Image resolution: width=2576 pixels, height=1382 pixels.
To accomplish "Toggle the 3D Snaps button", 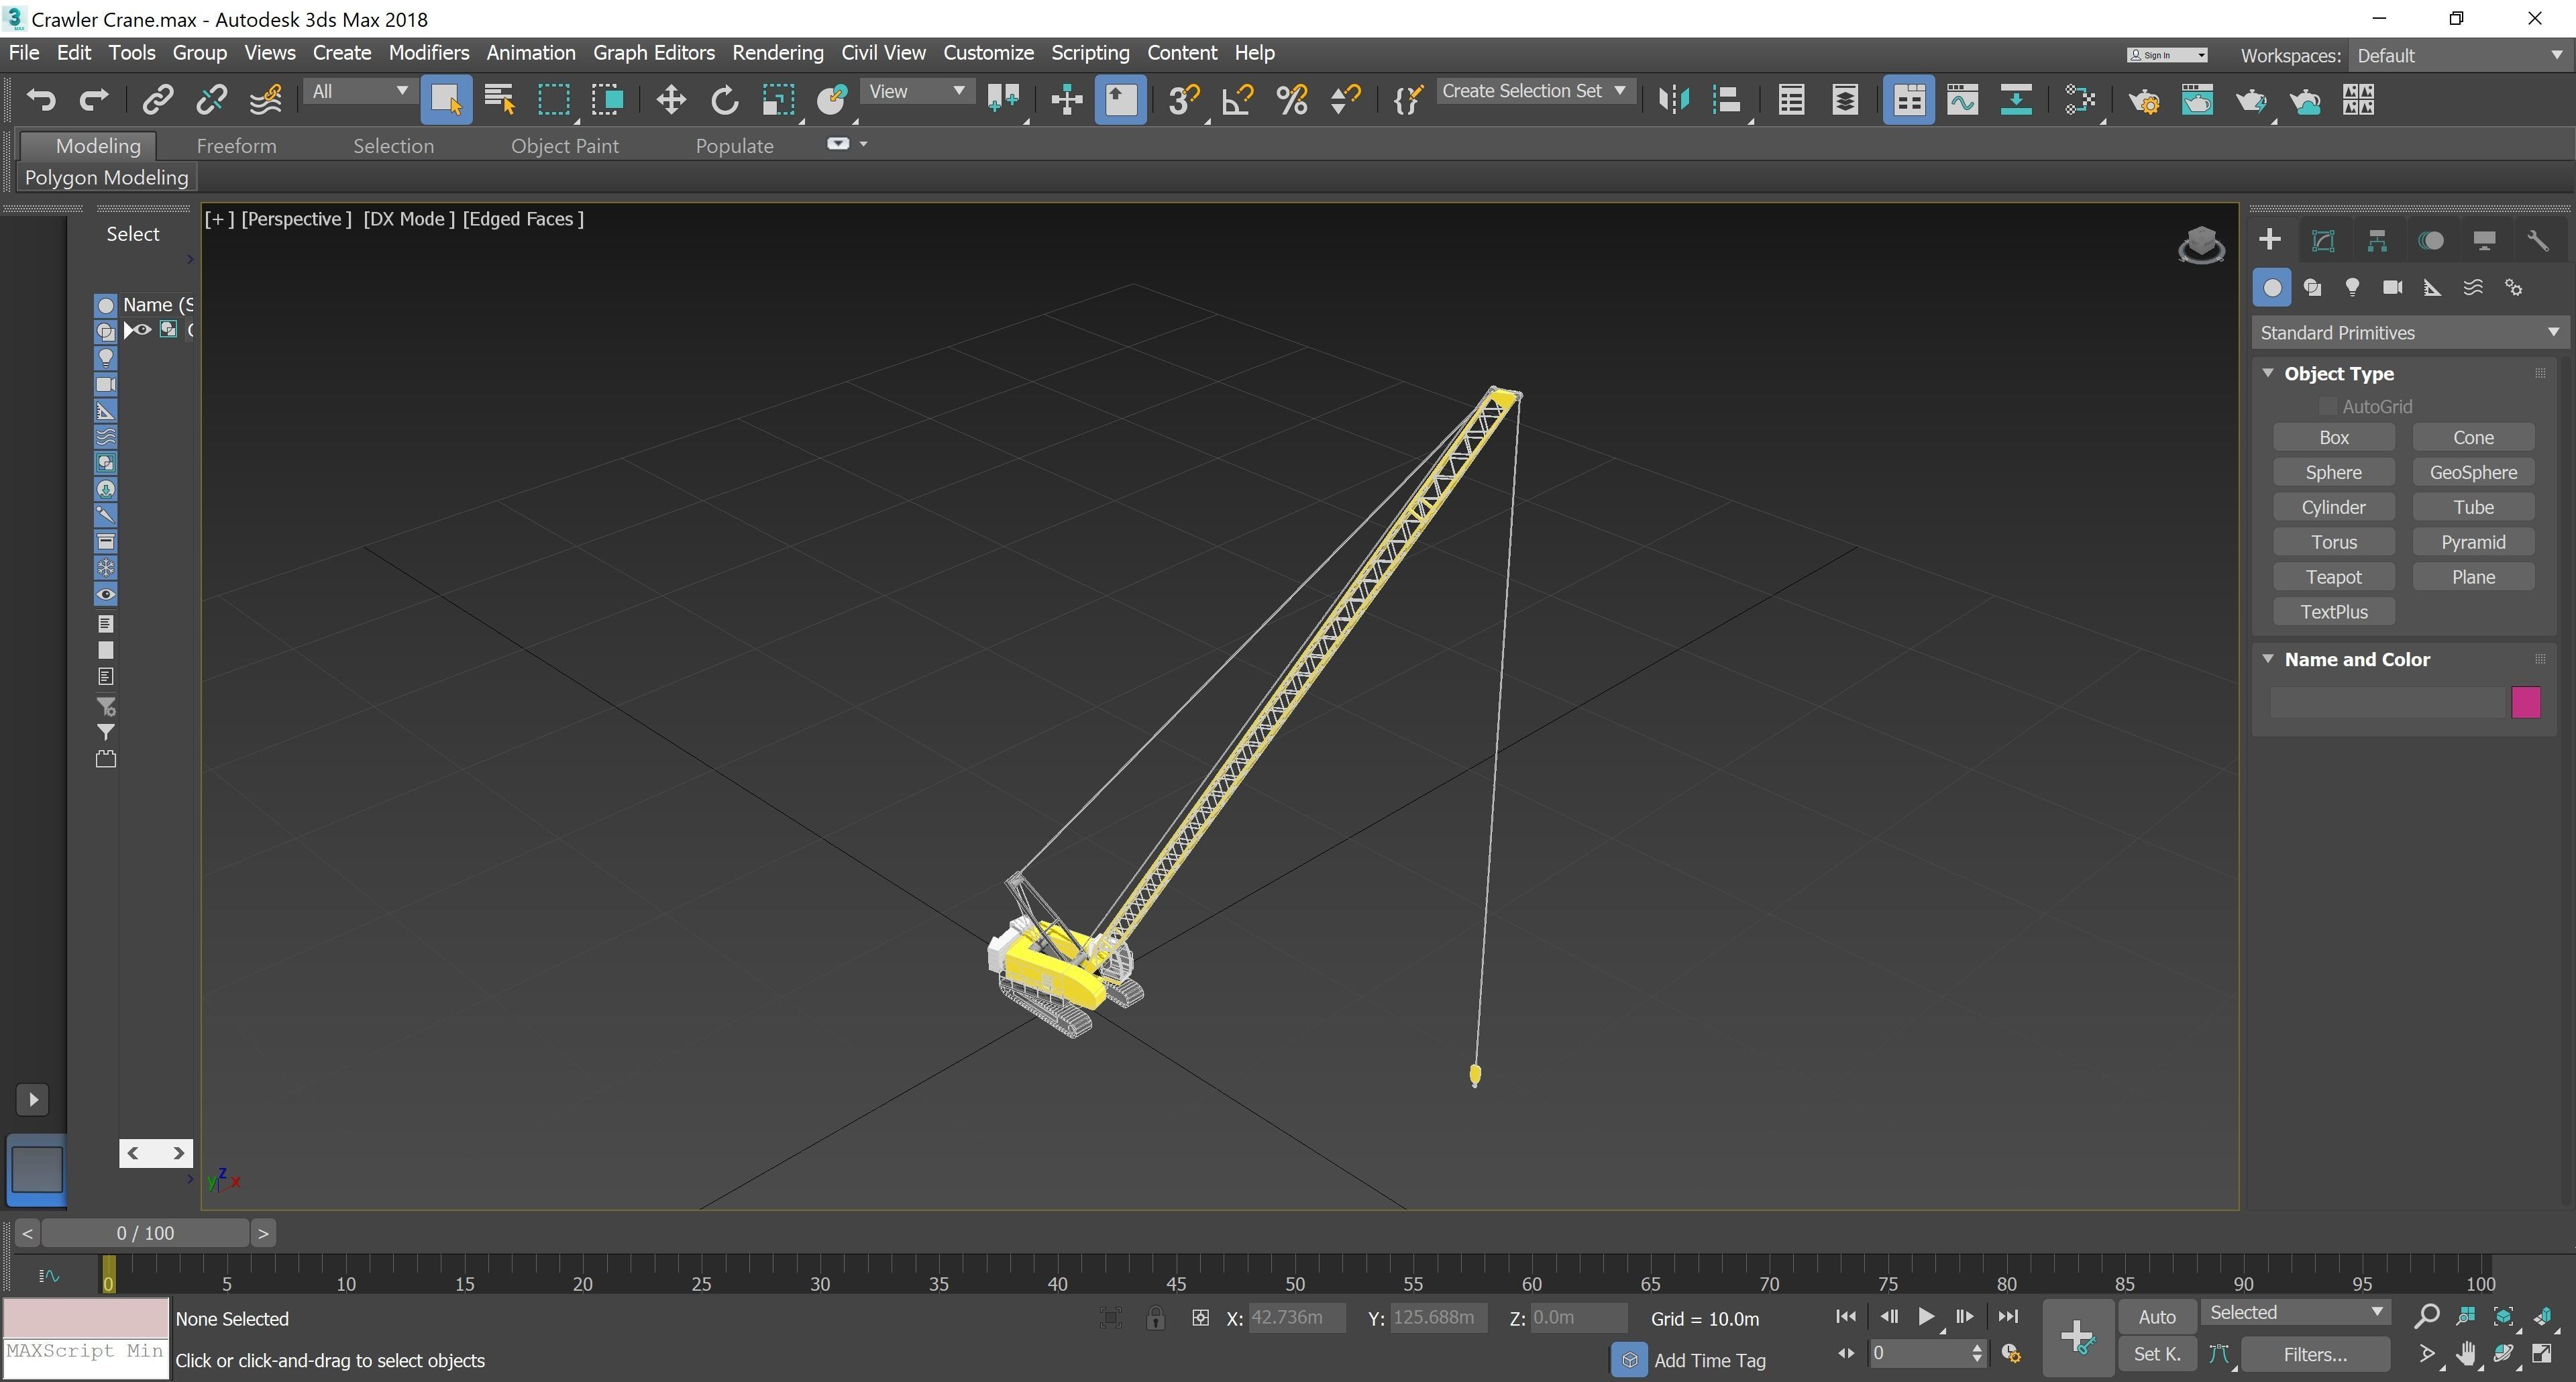I will (1184, 99).
